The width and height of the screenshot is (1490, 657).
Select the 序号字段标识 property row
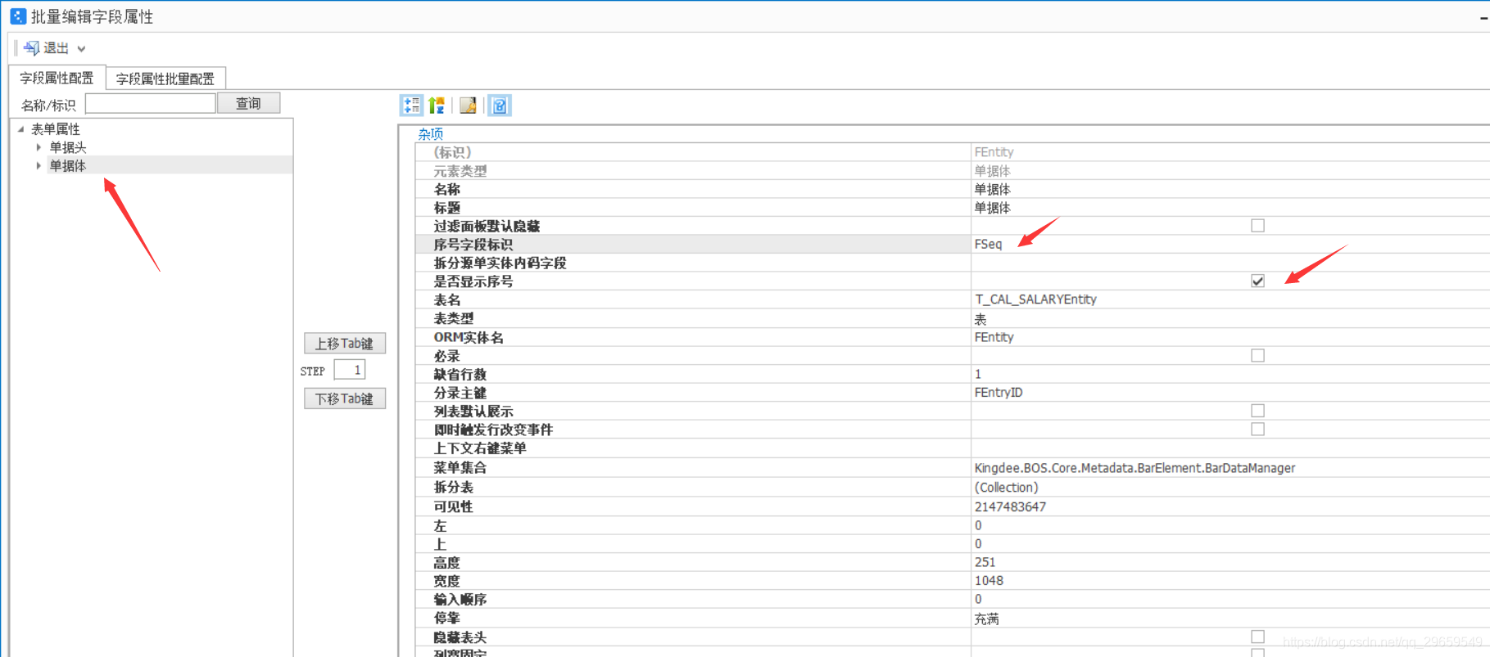click(x=953, y=244)
